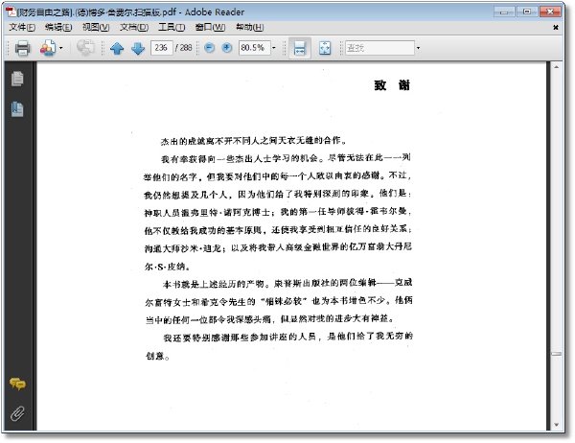
Task: Zoom in with the plus button
Action: pos(227,48)
